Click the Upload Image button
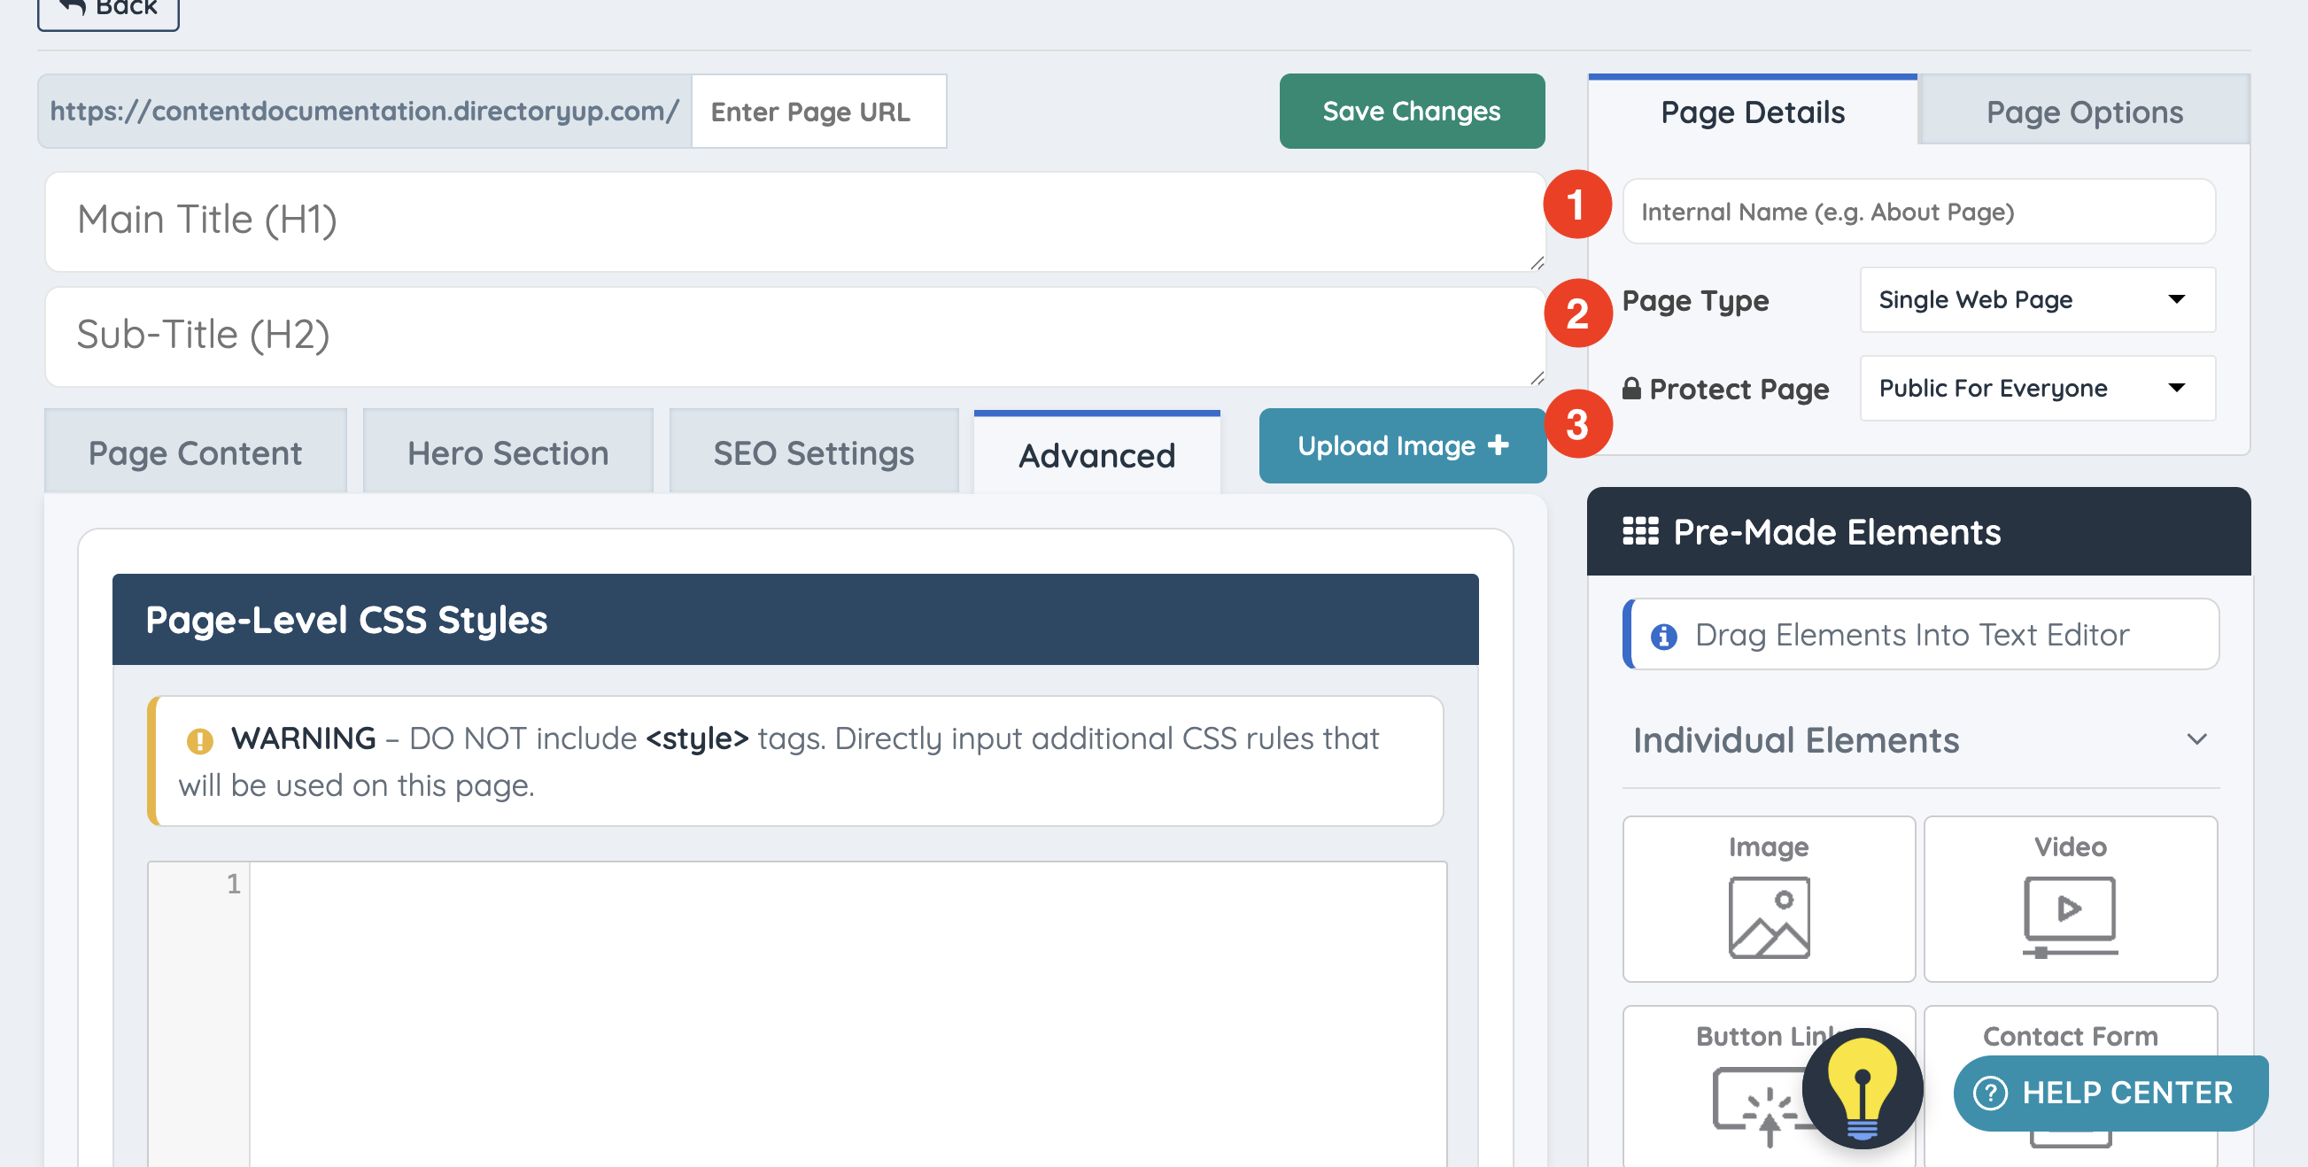 (x=1401, y=446)
